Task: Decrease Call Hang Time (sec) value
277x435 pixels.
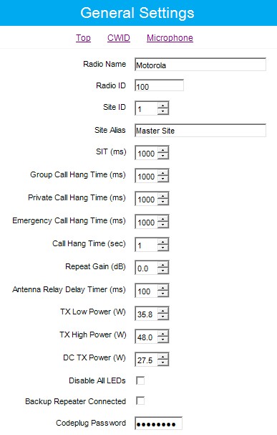Action: pyautogui.click(x=162, y=248)
